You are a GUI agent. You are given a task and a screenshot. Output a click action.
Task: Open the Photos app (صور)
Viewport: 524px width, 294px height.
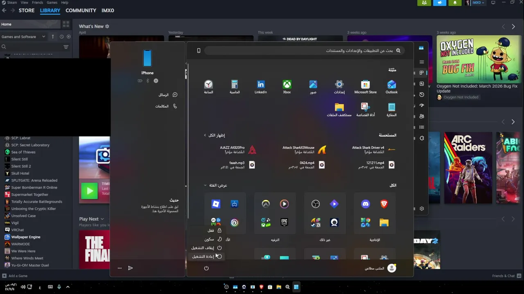[x=313, y=87]
